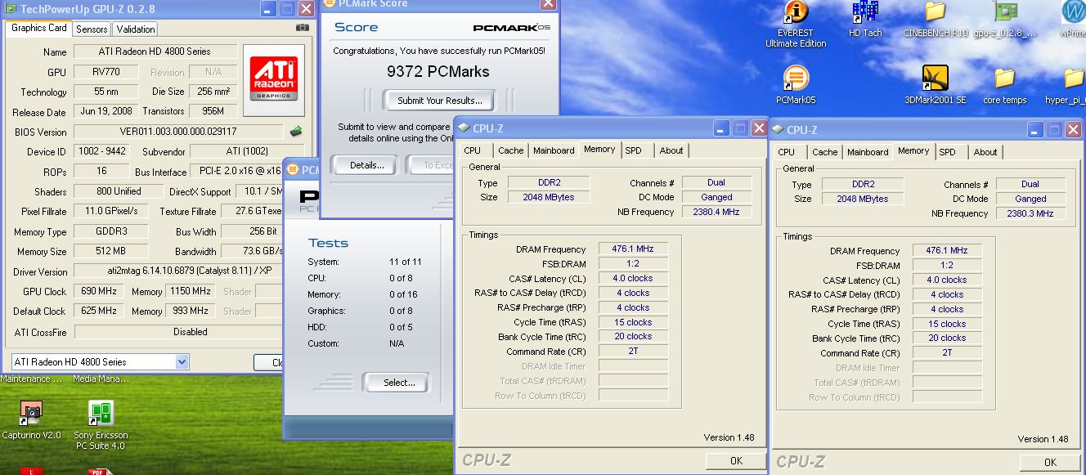1086x475 pixels.
Task: Open CPU tab in CPU-Z showing 2380.3 MHz
Action: click(786, 152)
